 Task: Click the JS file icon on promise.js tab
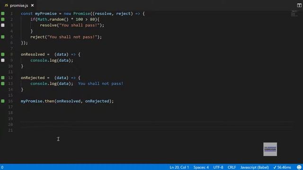tap(6, 5)
